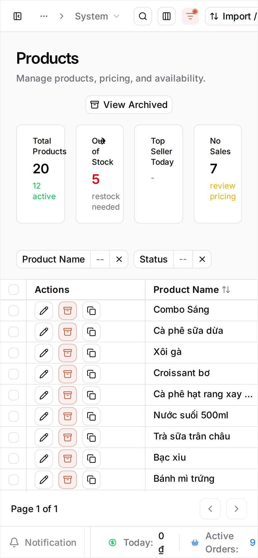
Task: Edit the Bạc xỉu product
Action: [x=44, y=459]
